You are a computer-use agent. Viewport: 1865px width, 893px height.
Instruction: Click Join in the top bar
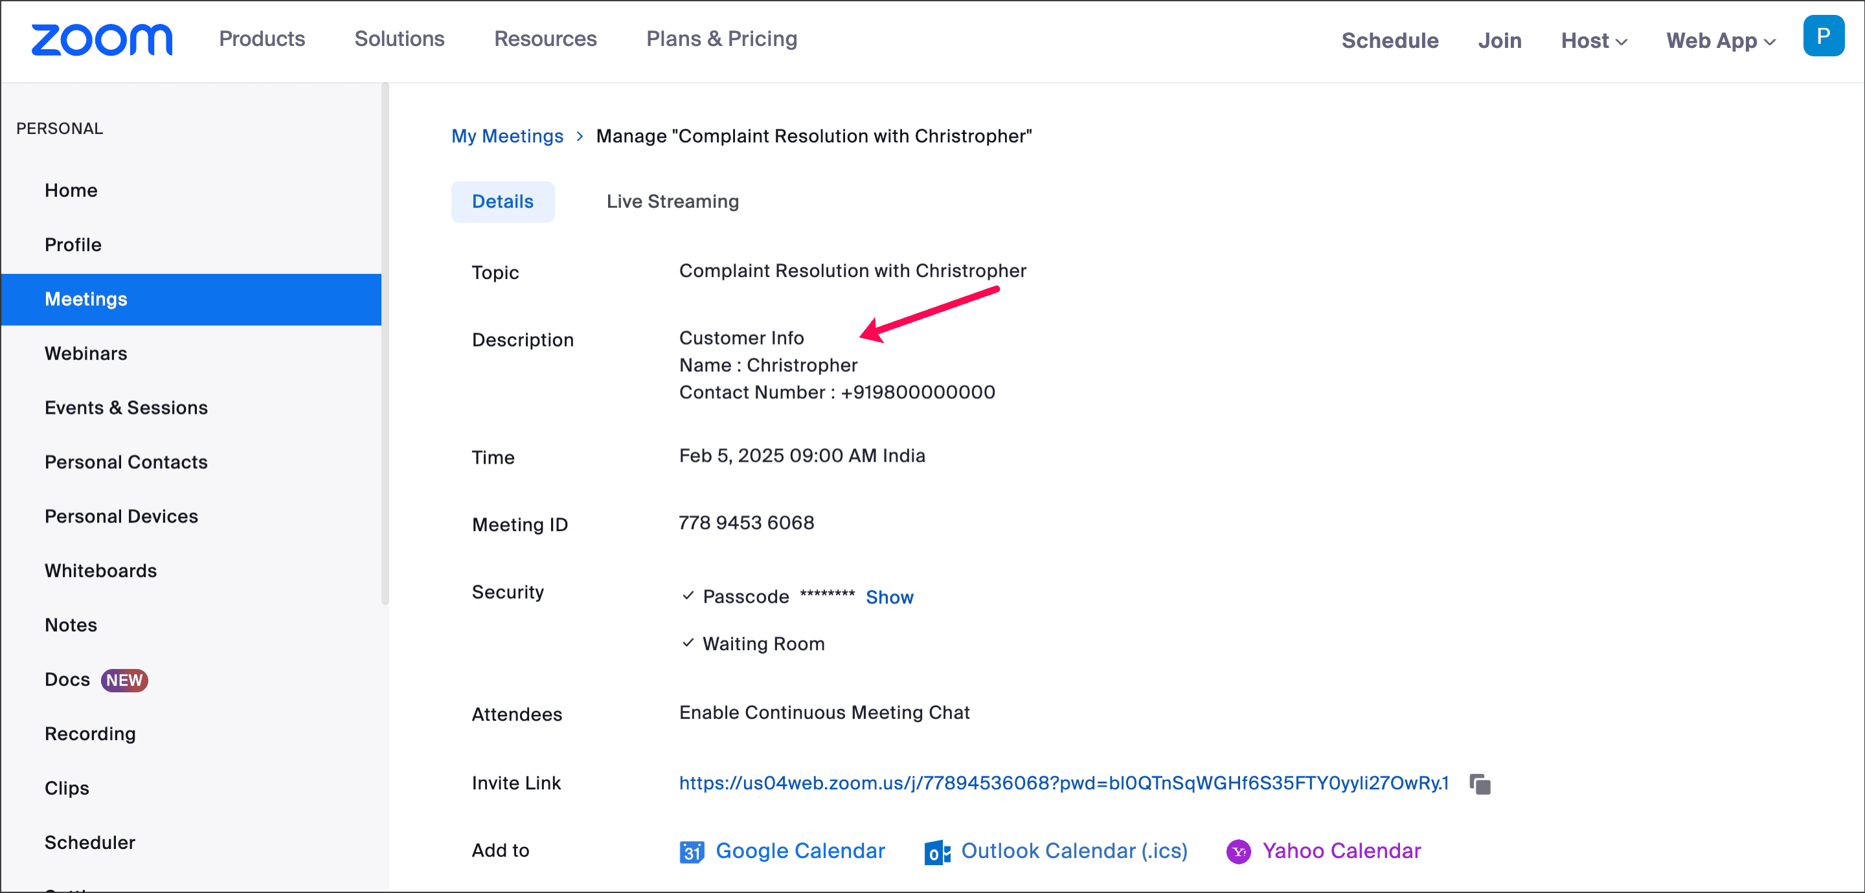tap(1499, 41)
